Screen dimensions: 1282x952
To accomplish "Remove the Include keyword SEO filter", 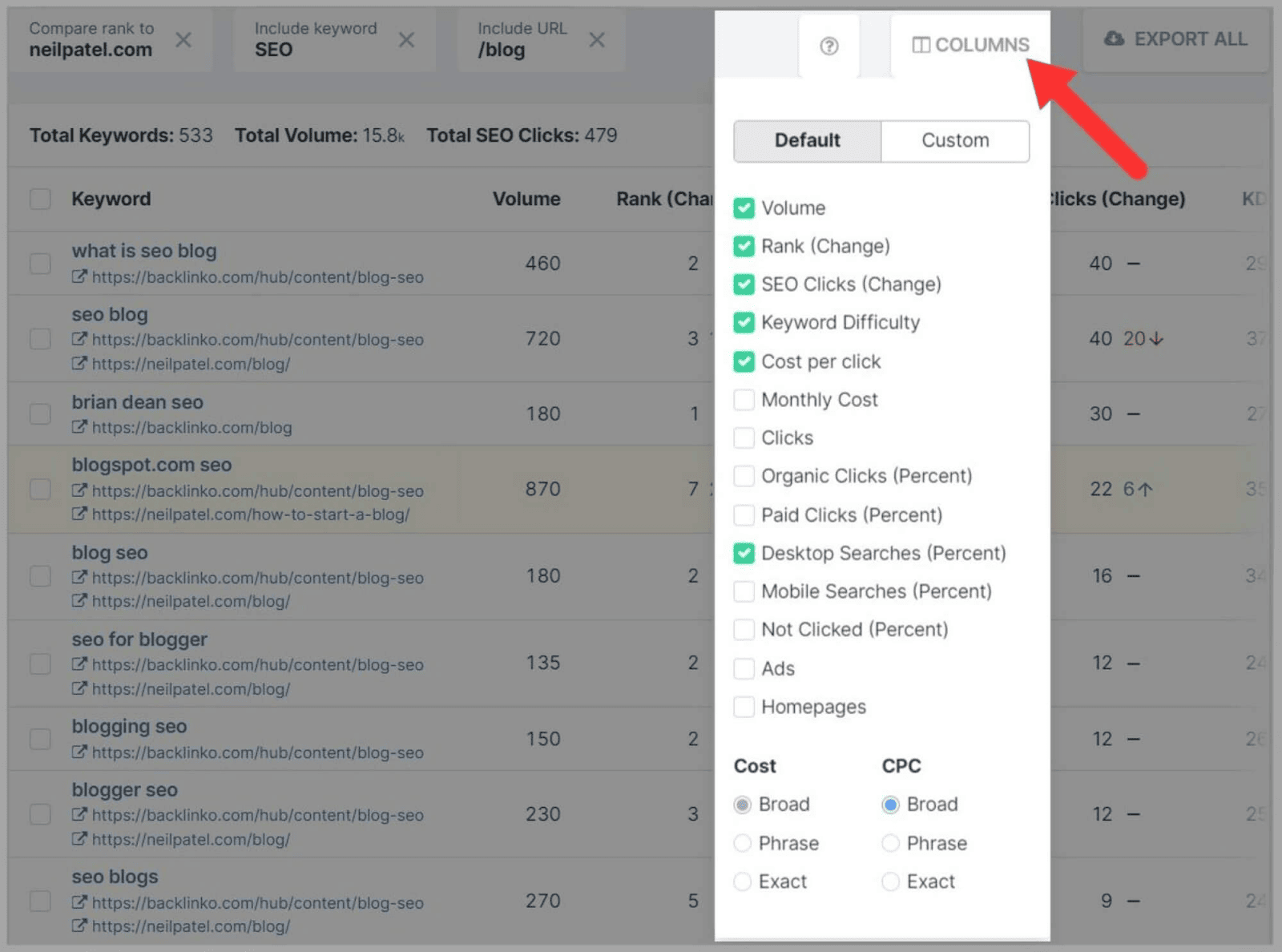I will [x=406, y=39].
